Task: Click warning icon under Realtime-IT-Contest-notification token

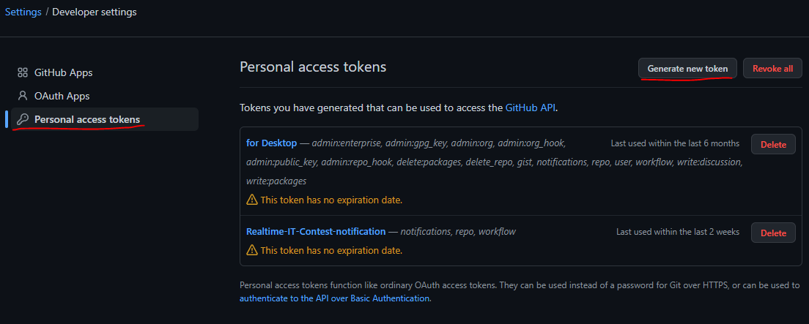Action: [x=252, y=250]
